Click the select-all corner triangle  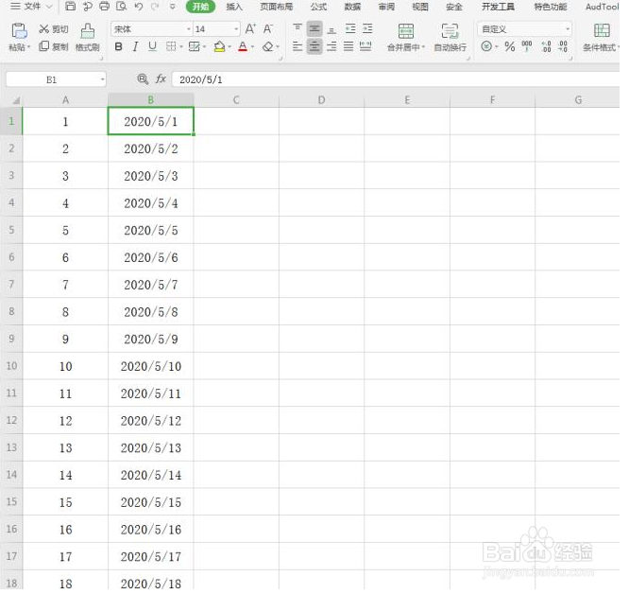15,100
